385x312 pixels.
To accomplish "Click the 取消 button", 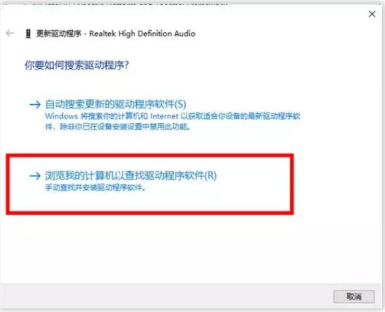I will [354, 296].
